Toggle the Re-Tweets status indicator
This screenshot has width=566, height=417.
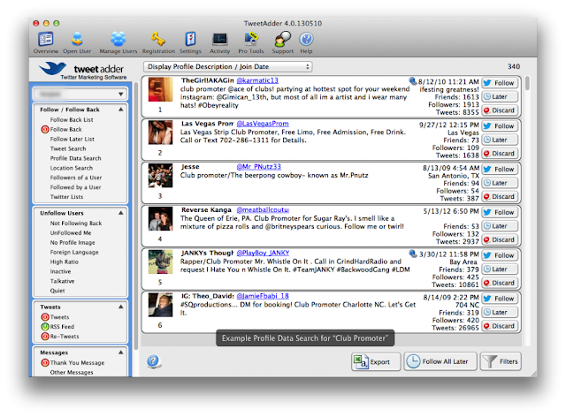click(x=45, y=337)
